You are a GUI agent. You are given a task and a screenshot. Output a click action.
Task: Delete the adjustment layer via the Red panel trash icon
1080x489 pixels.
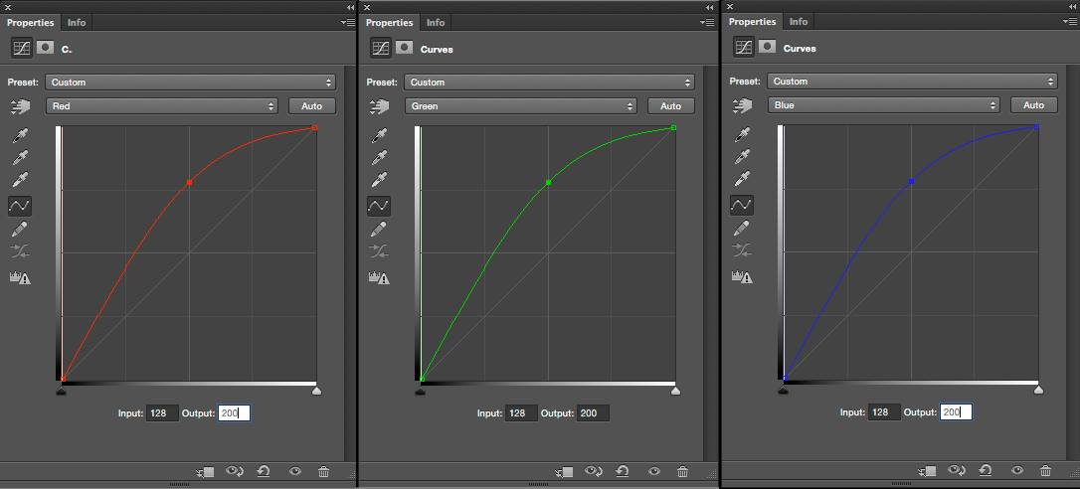click(324, 472)
